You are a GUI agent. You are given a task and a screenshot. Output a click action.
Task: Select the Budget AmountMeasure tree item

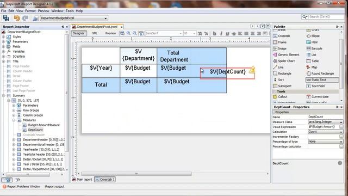(41, 125)
